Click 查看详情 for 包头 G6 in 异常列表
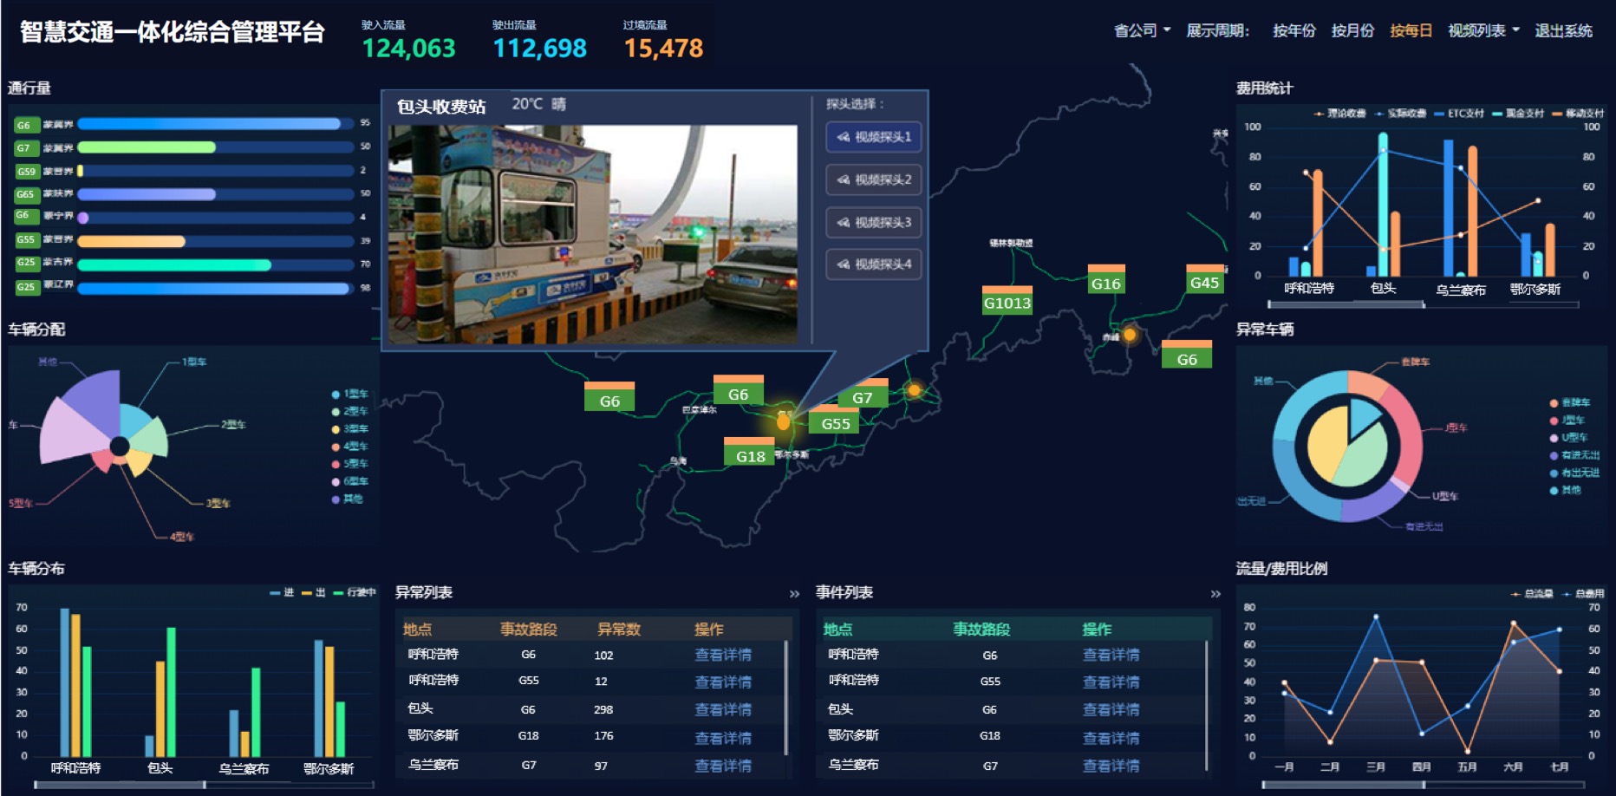This screenshot has height=796, width=1616. point(722,709)
